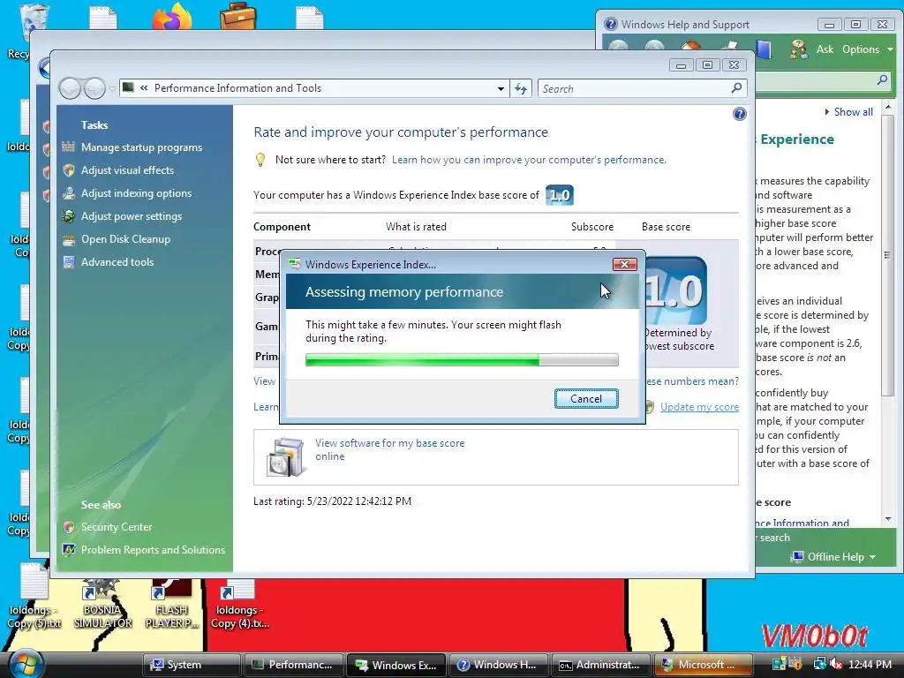904x678 pixels.
Task: Click the Manage startup programs link
Action: pos(142,147)
